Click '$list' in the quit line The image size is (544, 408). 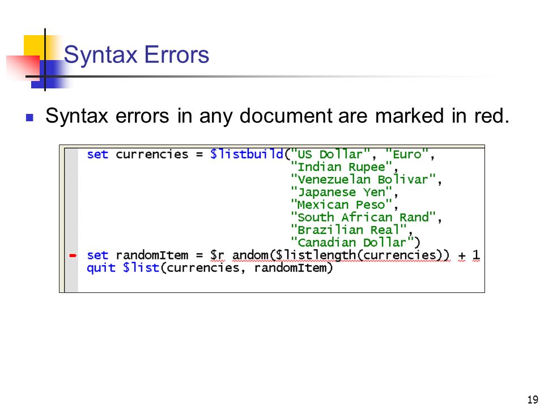pyautogui.click(x=141, y=268)
